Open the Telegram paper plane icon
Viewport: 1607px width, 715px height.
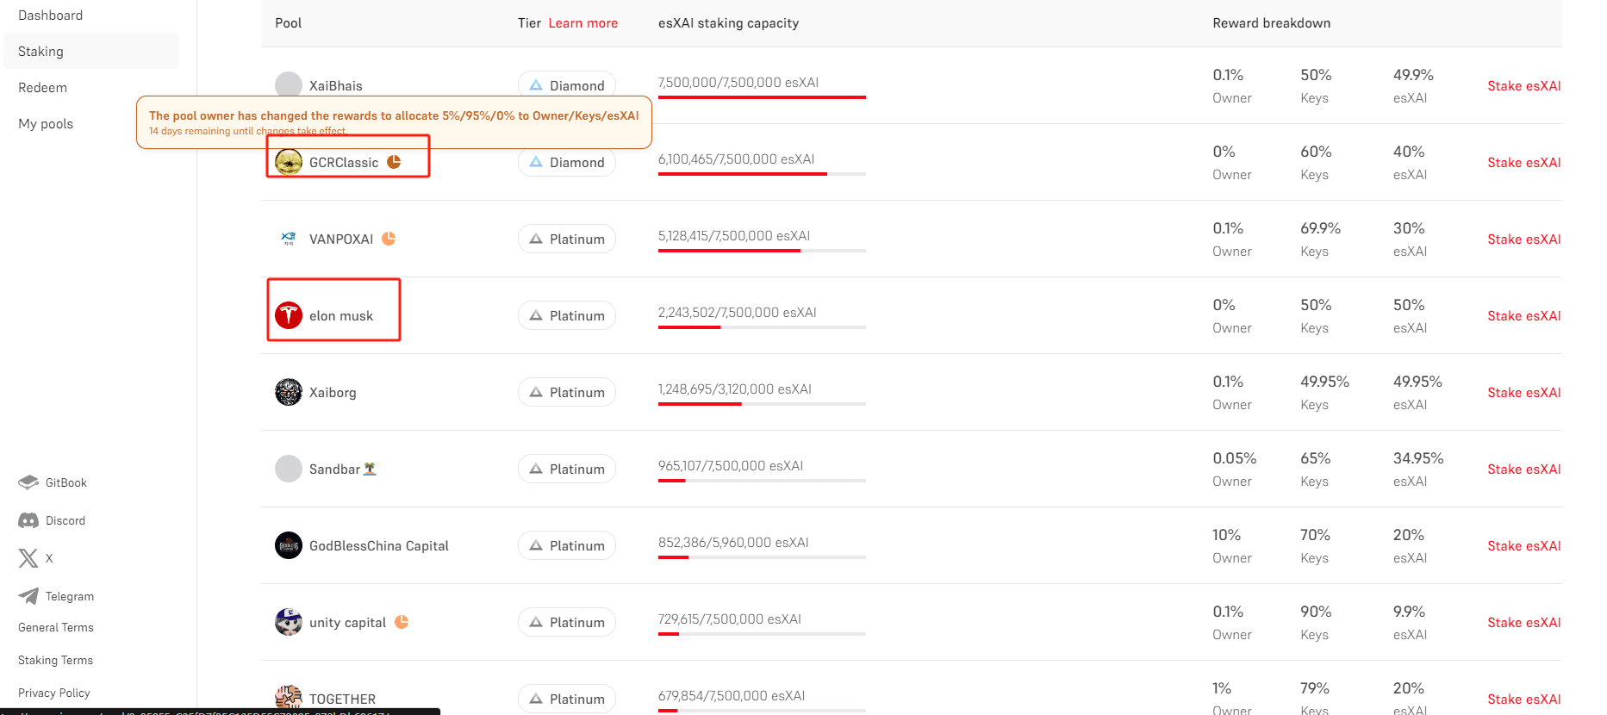(x=28, y=596)
